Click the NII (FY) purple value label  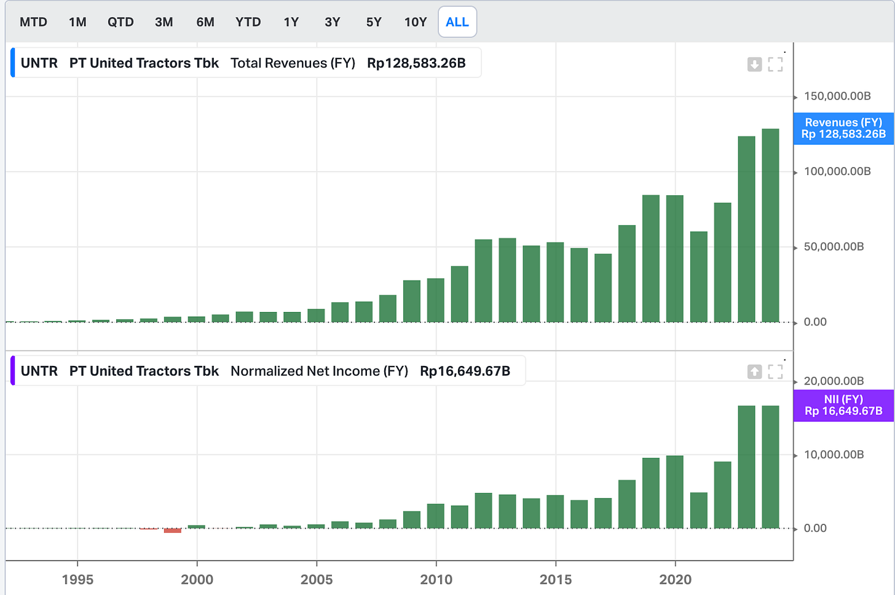[843, 405]
